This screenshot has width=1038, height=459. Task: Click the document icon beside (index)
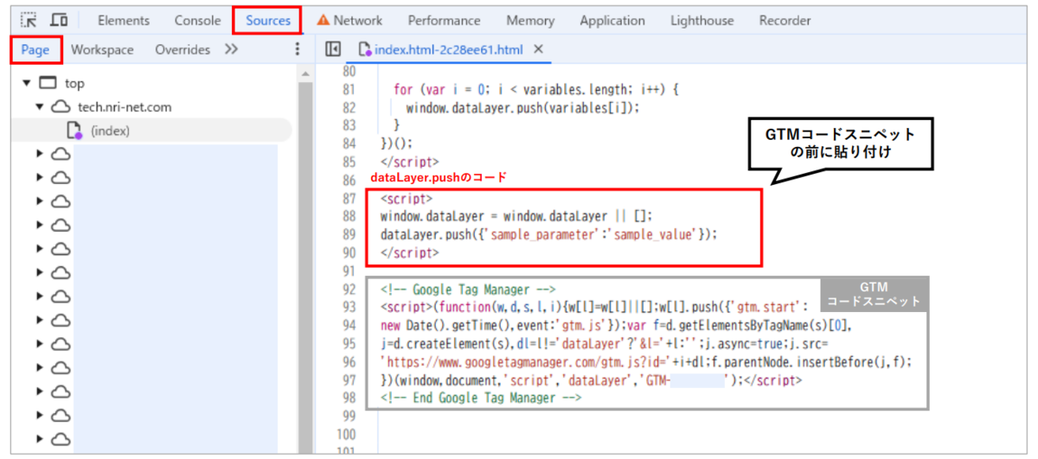click(x=74, y=131)
